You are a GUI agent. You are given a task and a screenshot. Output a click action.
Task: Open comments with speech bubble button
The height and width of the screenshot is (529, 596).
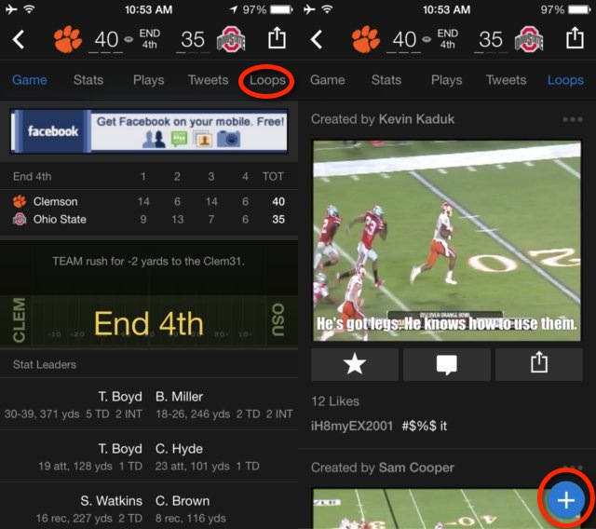pyautogui.click(x=447, y=364)
